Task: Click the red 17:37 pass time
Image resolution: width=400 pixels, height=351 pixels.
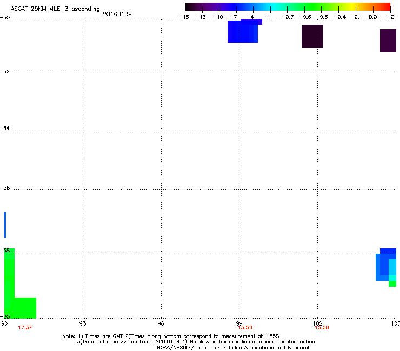Action: pos(25,328)
